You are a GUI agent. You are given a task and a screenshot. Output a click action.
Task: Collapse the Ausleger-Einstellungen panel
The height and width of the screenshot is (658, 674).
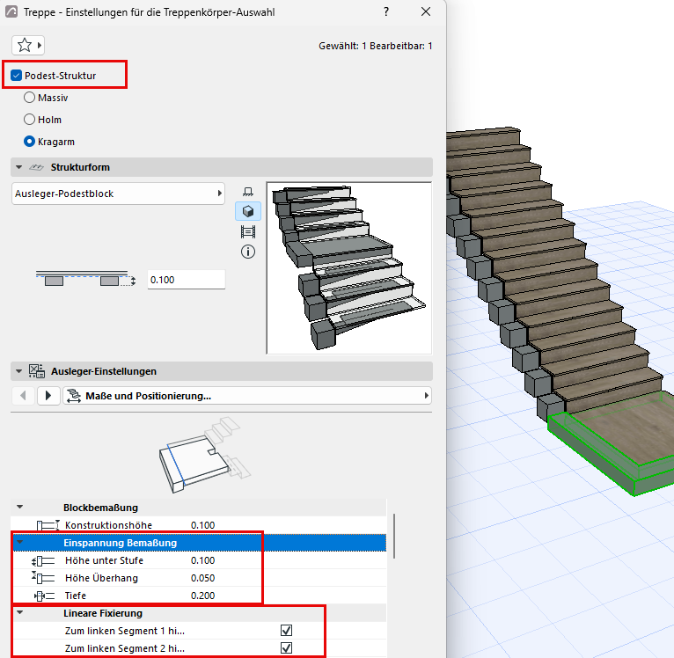(18, 371)
